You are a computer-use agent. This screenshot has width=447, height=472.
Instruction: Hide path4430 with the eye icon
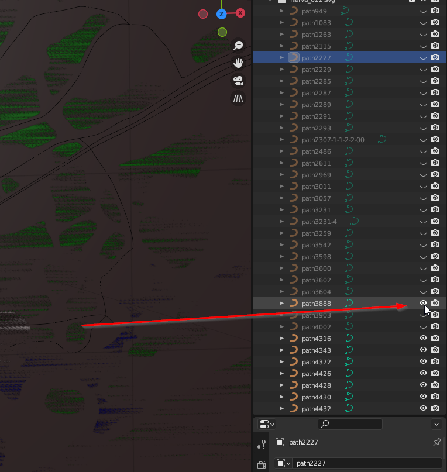point(423,397)
